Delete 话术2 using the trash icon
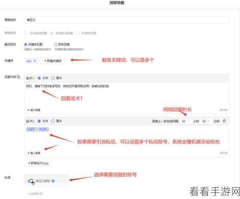This screenshot has height=199, width=240. pyautogui.click(x=224, y=121)
